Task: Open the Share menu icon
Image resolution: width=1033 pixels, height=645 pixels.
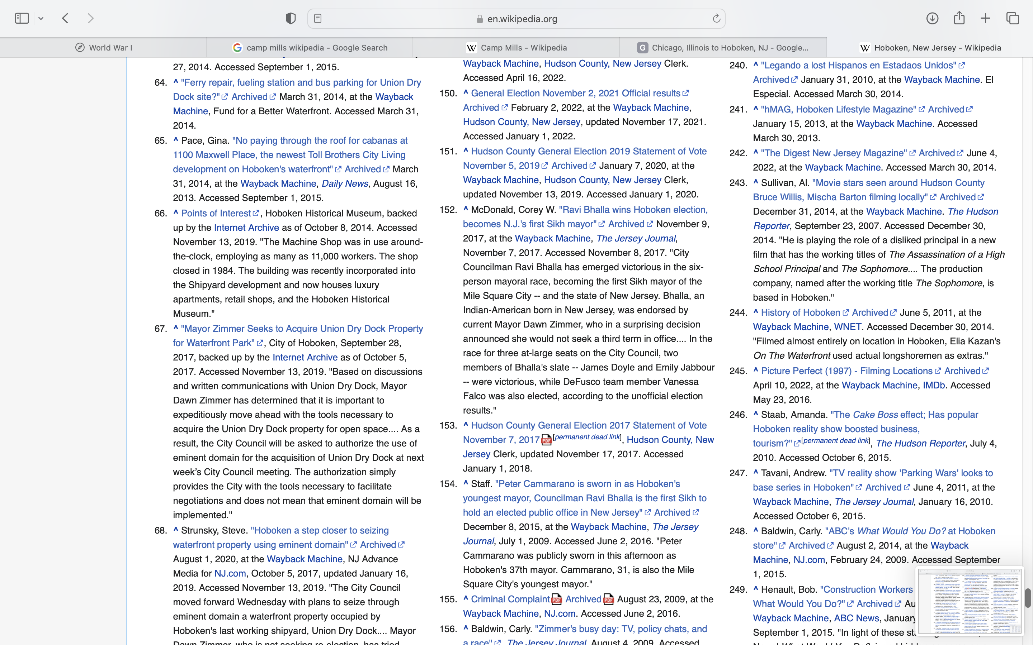Action: click(959, 18)
